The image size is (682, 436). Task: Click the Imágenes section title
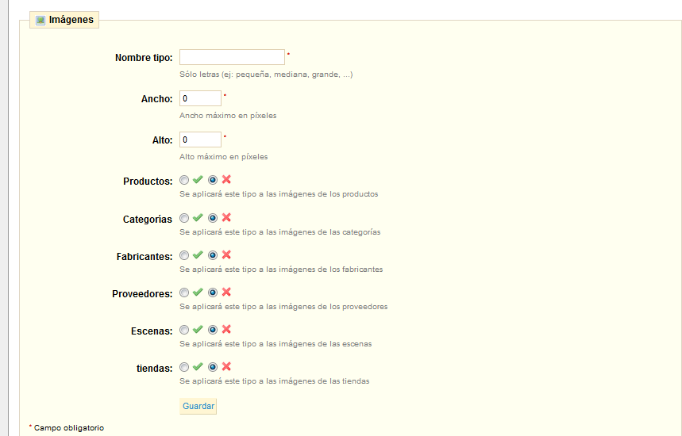[71, 21]
